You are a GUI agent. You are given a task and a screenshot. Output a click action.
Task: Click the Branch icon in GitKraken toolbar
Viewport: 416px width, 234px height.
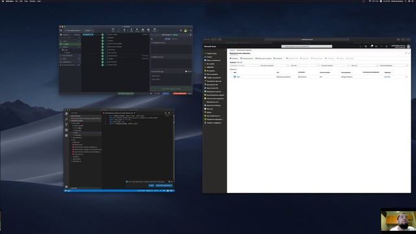[137, 29]
